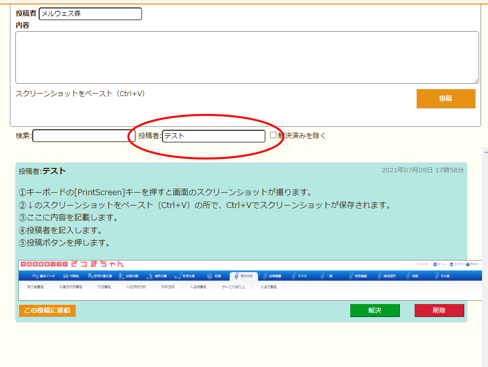
Task: Click the さつまちゃん logo in the attached screenshot
Action: [97, 264]
